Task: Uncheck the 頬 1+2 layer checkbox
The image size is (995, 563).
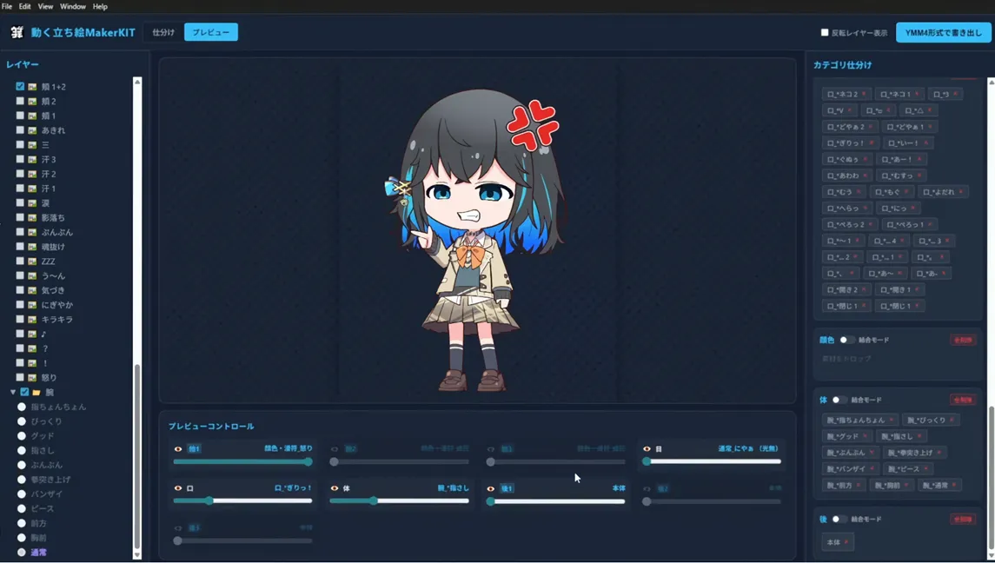Action: [20, 86]
